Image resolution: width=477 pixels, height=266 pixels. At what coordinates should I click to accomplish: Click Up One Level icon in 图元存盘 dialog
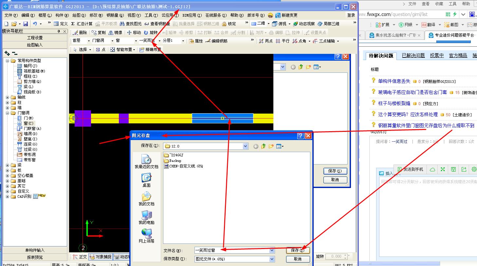[x=263, y=147]
